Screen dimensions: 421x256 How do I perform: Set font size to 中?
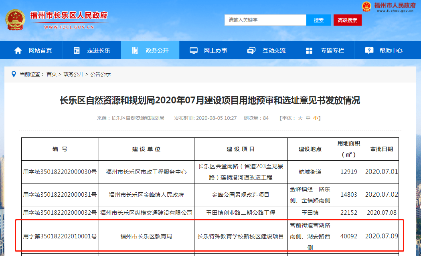pyautogui.click(x=308, y=118)
